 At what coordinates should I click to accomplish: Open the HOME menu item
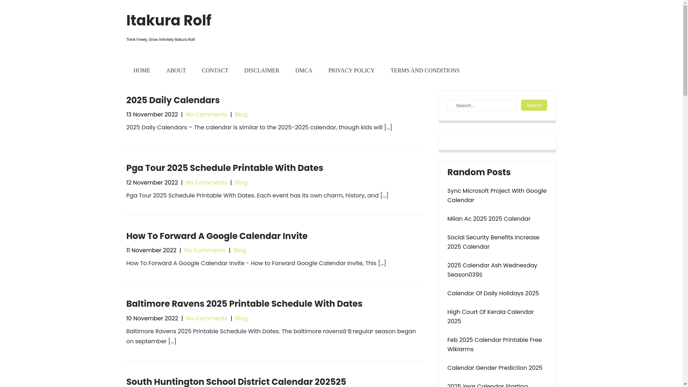(x=142, y=71)
